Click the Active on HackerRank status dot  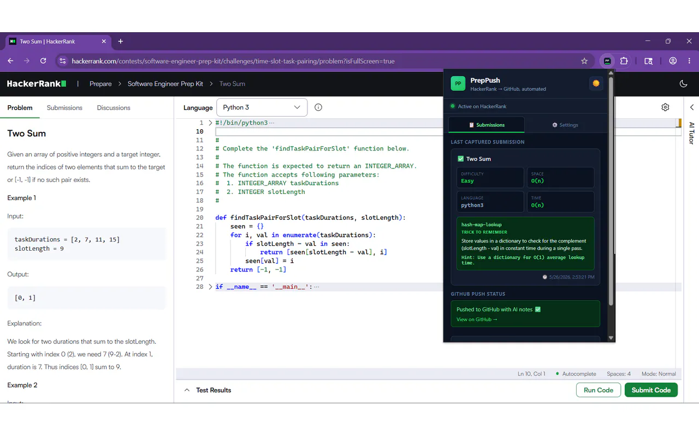pyautogui.click(x=453, y=106)
